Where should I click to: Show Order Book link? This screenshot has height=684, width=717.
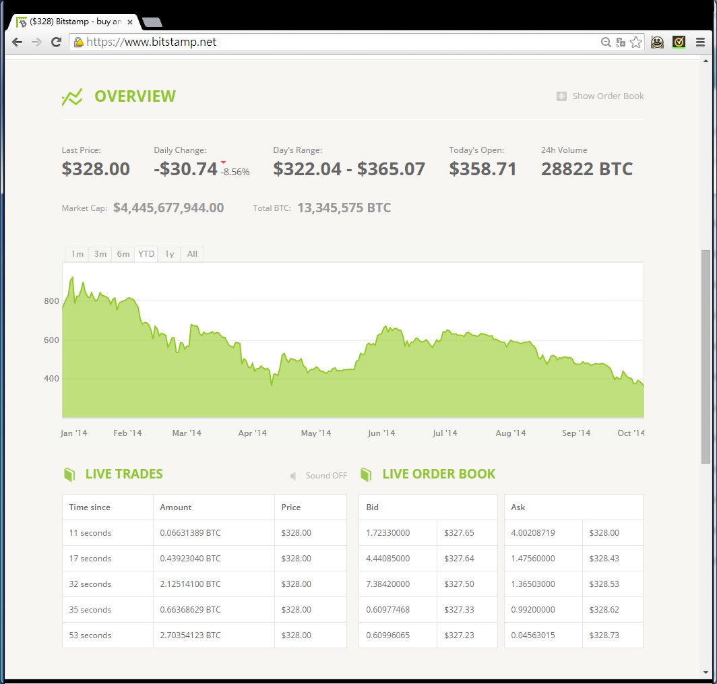click(608, 96)
